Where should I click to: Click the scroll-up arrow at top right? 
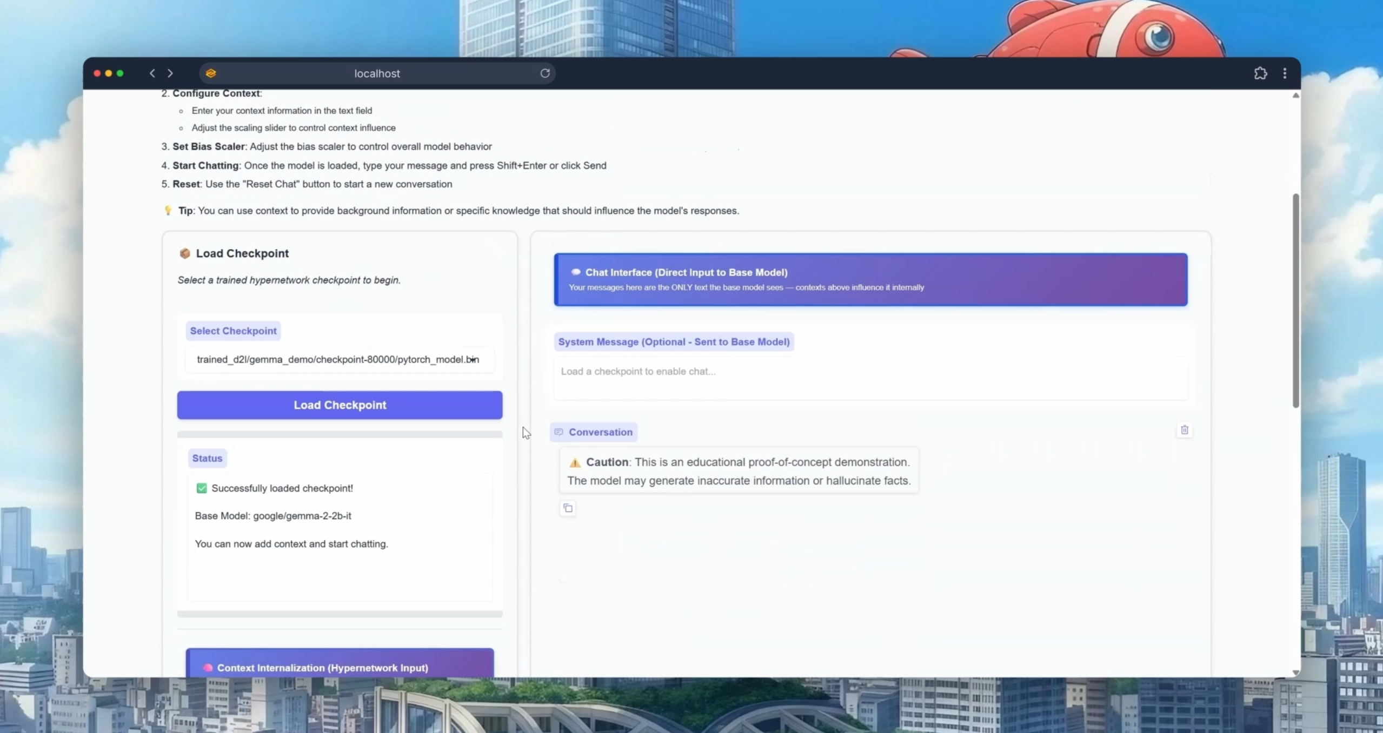(1295, 96)
